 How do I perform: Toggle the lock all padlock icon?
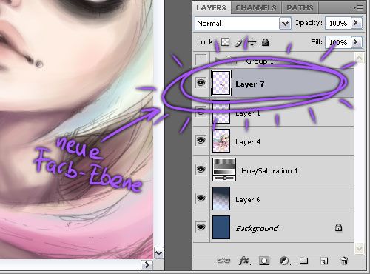click(x=266, y=42)
